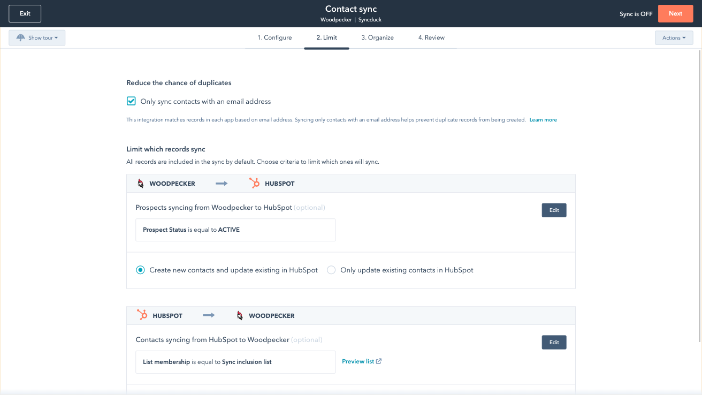The height and width of the screenshot is (395, 702).
Task: Open the Learn more link
Action: pos(543,120)
